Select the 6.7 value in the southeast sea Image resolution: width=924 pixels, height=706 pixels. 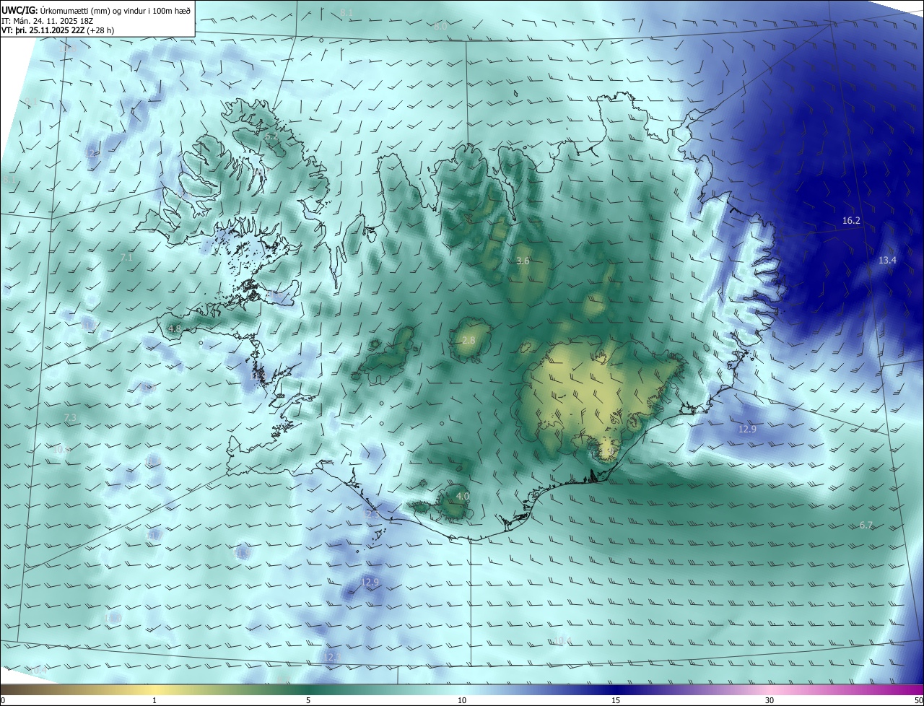pyautogui.click(x=866, y=525)
